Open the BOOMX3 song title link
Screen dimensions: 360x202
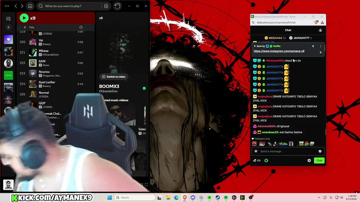click(109, 86)
